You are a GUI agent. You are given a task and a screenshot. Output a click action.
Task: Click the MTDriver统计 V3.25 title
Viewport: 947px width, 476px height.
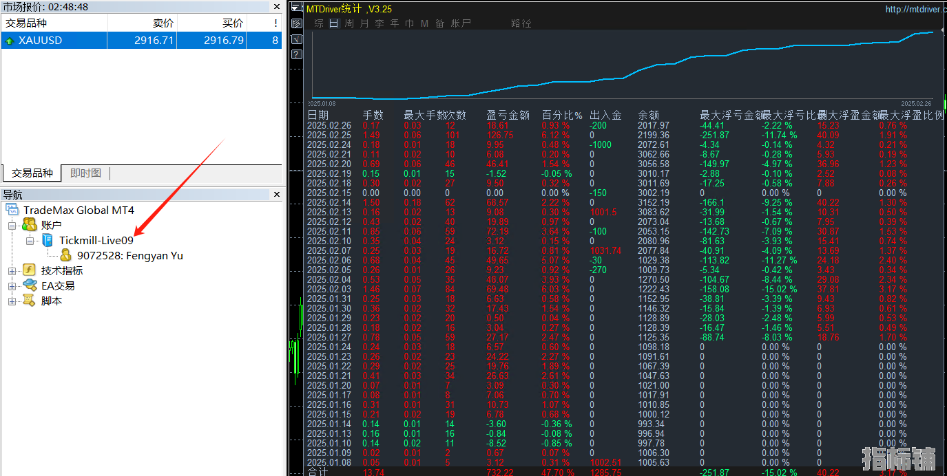pyautogui.click(x=349, y=9)
